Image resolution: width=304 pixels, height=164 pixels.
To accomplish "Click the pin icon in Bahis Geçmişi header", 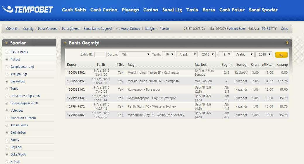I will point(287,43).
